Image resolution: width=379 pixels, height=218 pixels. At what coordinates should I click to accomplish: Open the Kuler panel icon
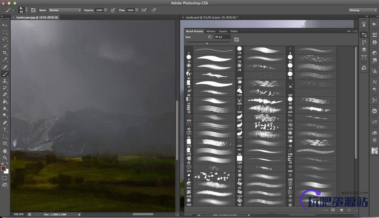click(374, 111)
